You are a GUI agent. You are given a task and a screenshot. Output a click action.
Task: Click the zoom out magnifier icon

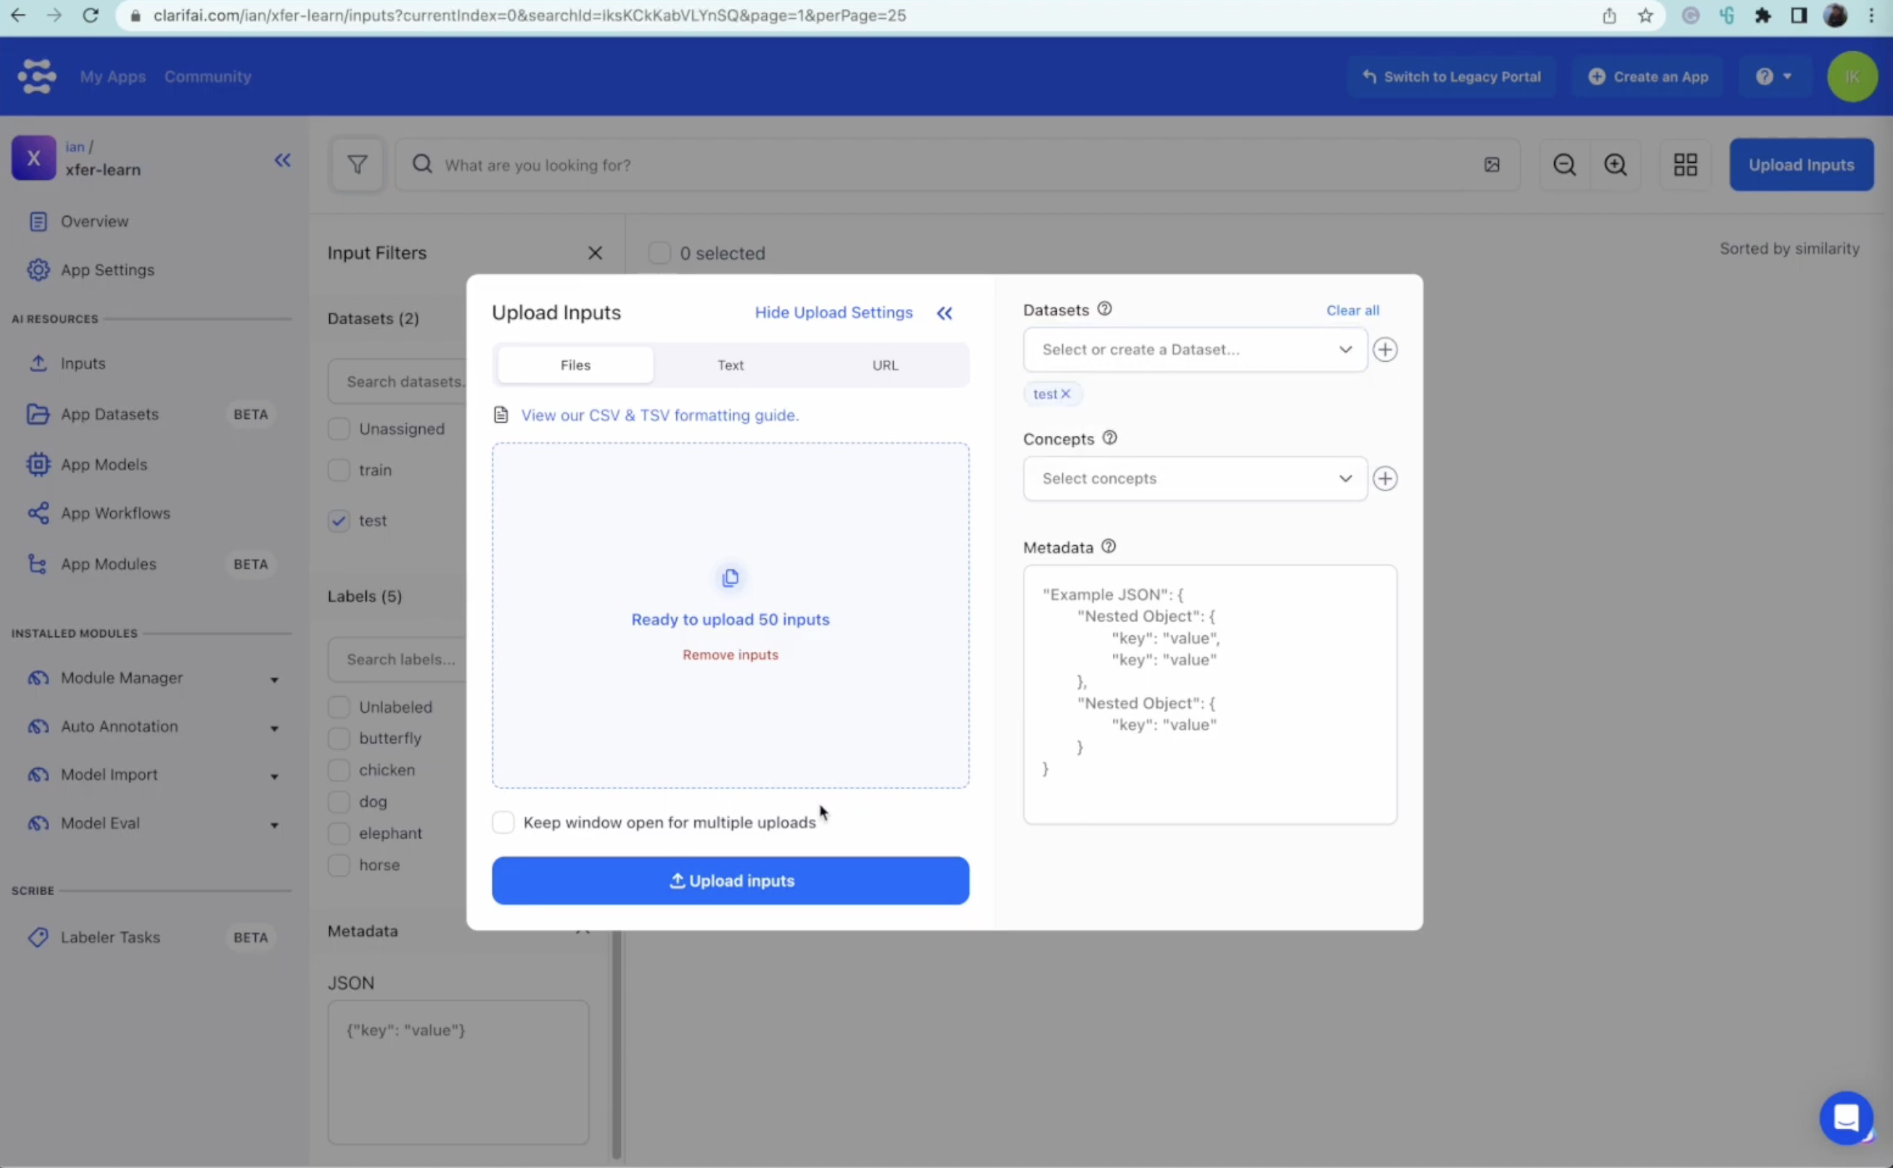pyautogui.click(x=1565, y=165)
